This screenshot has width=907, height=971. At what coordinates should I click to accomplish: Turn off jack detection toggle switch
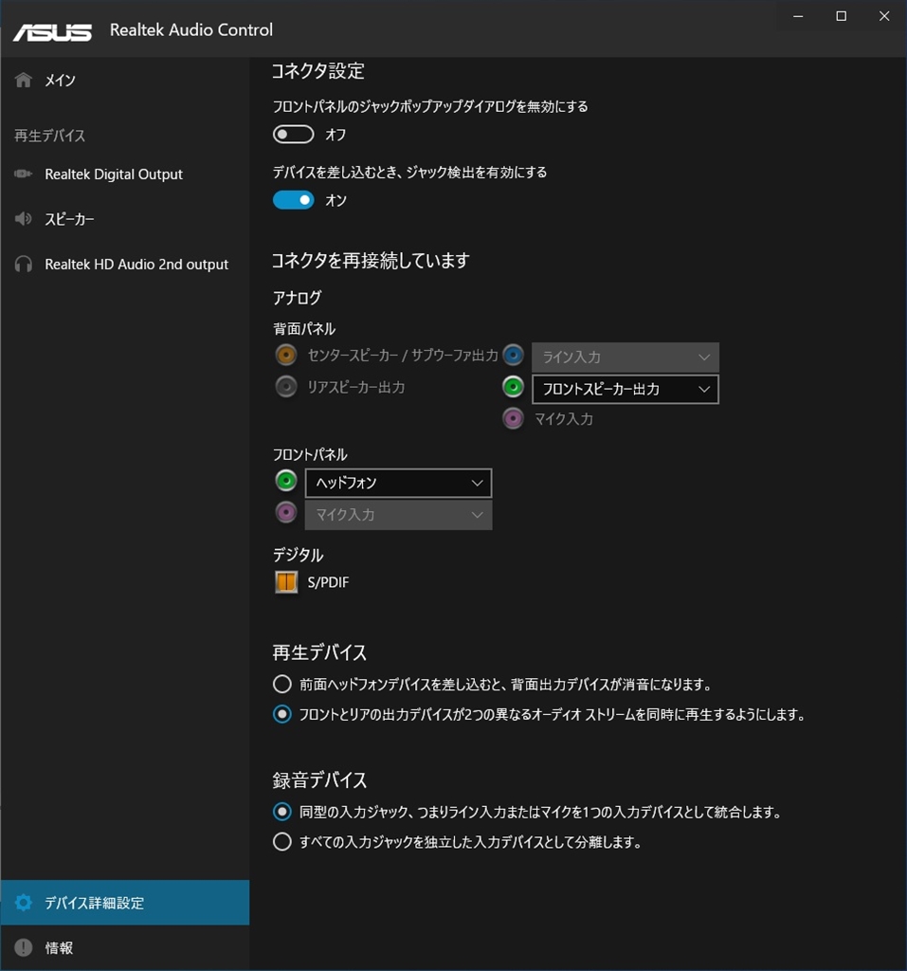pyautogui.click(x=294, y=200)
